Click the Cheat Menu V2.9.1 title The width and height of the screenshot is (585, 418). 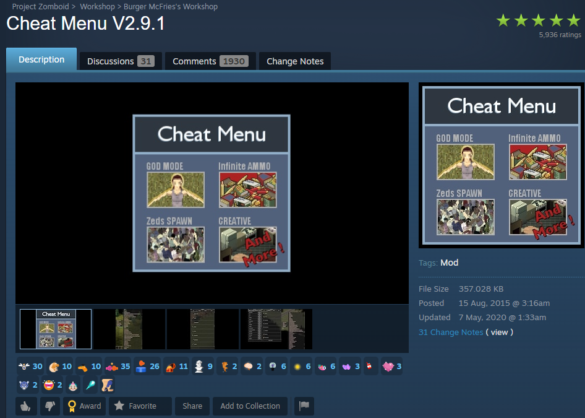tap(85, 24)
